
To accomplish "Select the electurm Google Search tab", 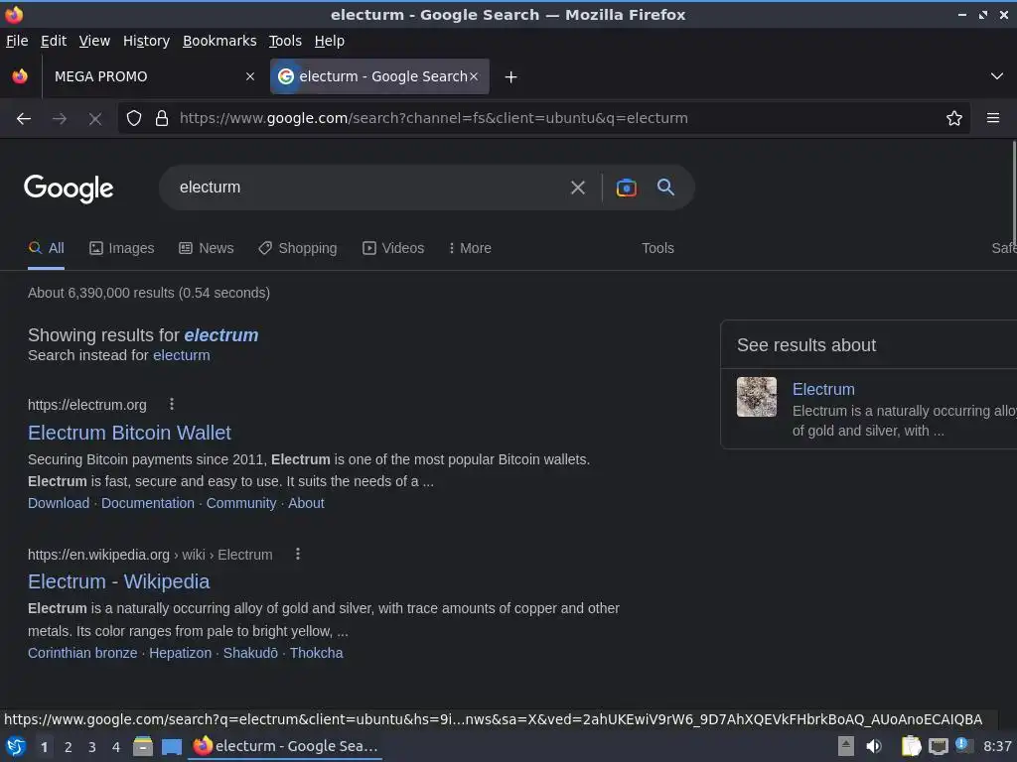I will 379,76.
